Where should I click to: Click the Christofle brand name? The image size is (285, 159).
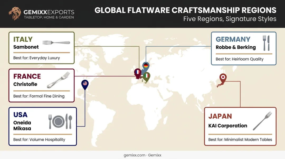click(25, 84)
